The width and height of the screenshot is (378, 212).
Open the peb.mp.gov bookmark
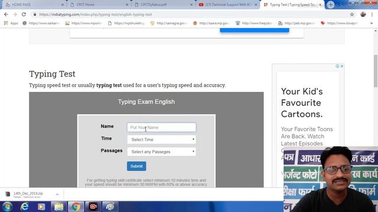pyautogui.click(x=296, y=23)
